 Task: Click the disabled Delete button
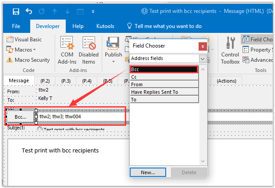click(x=189, y=172)
